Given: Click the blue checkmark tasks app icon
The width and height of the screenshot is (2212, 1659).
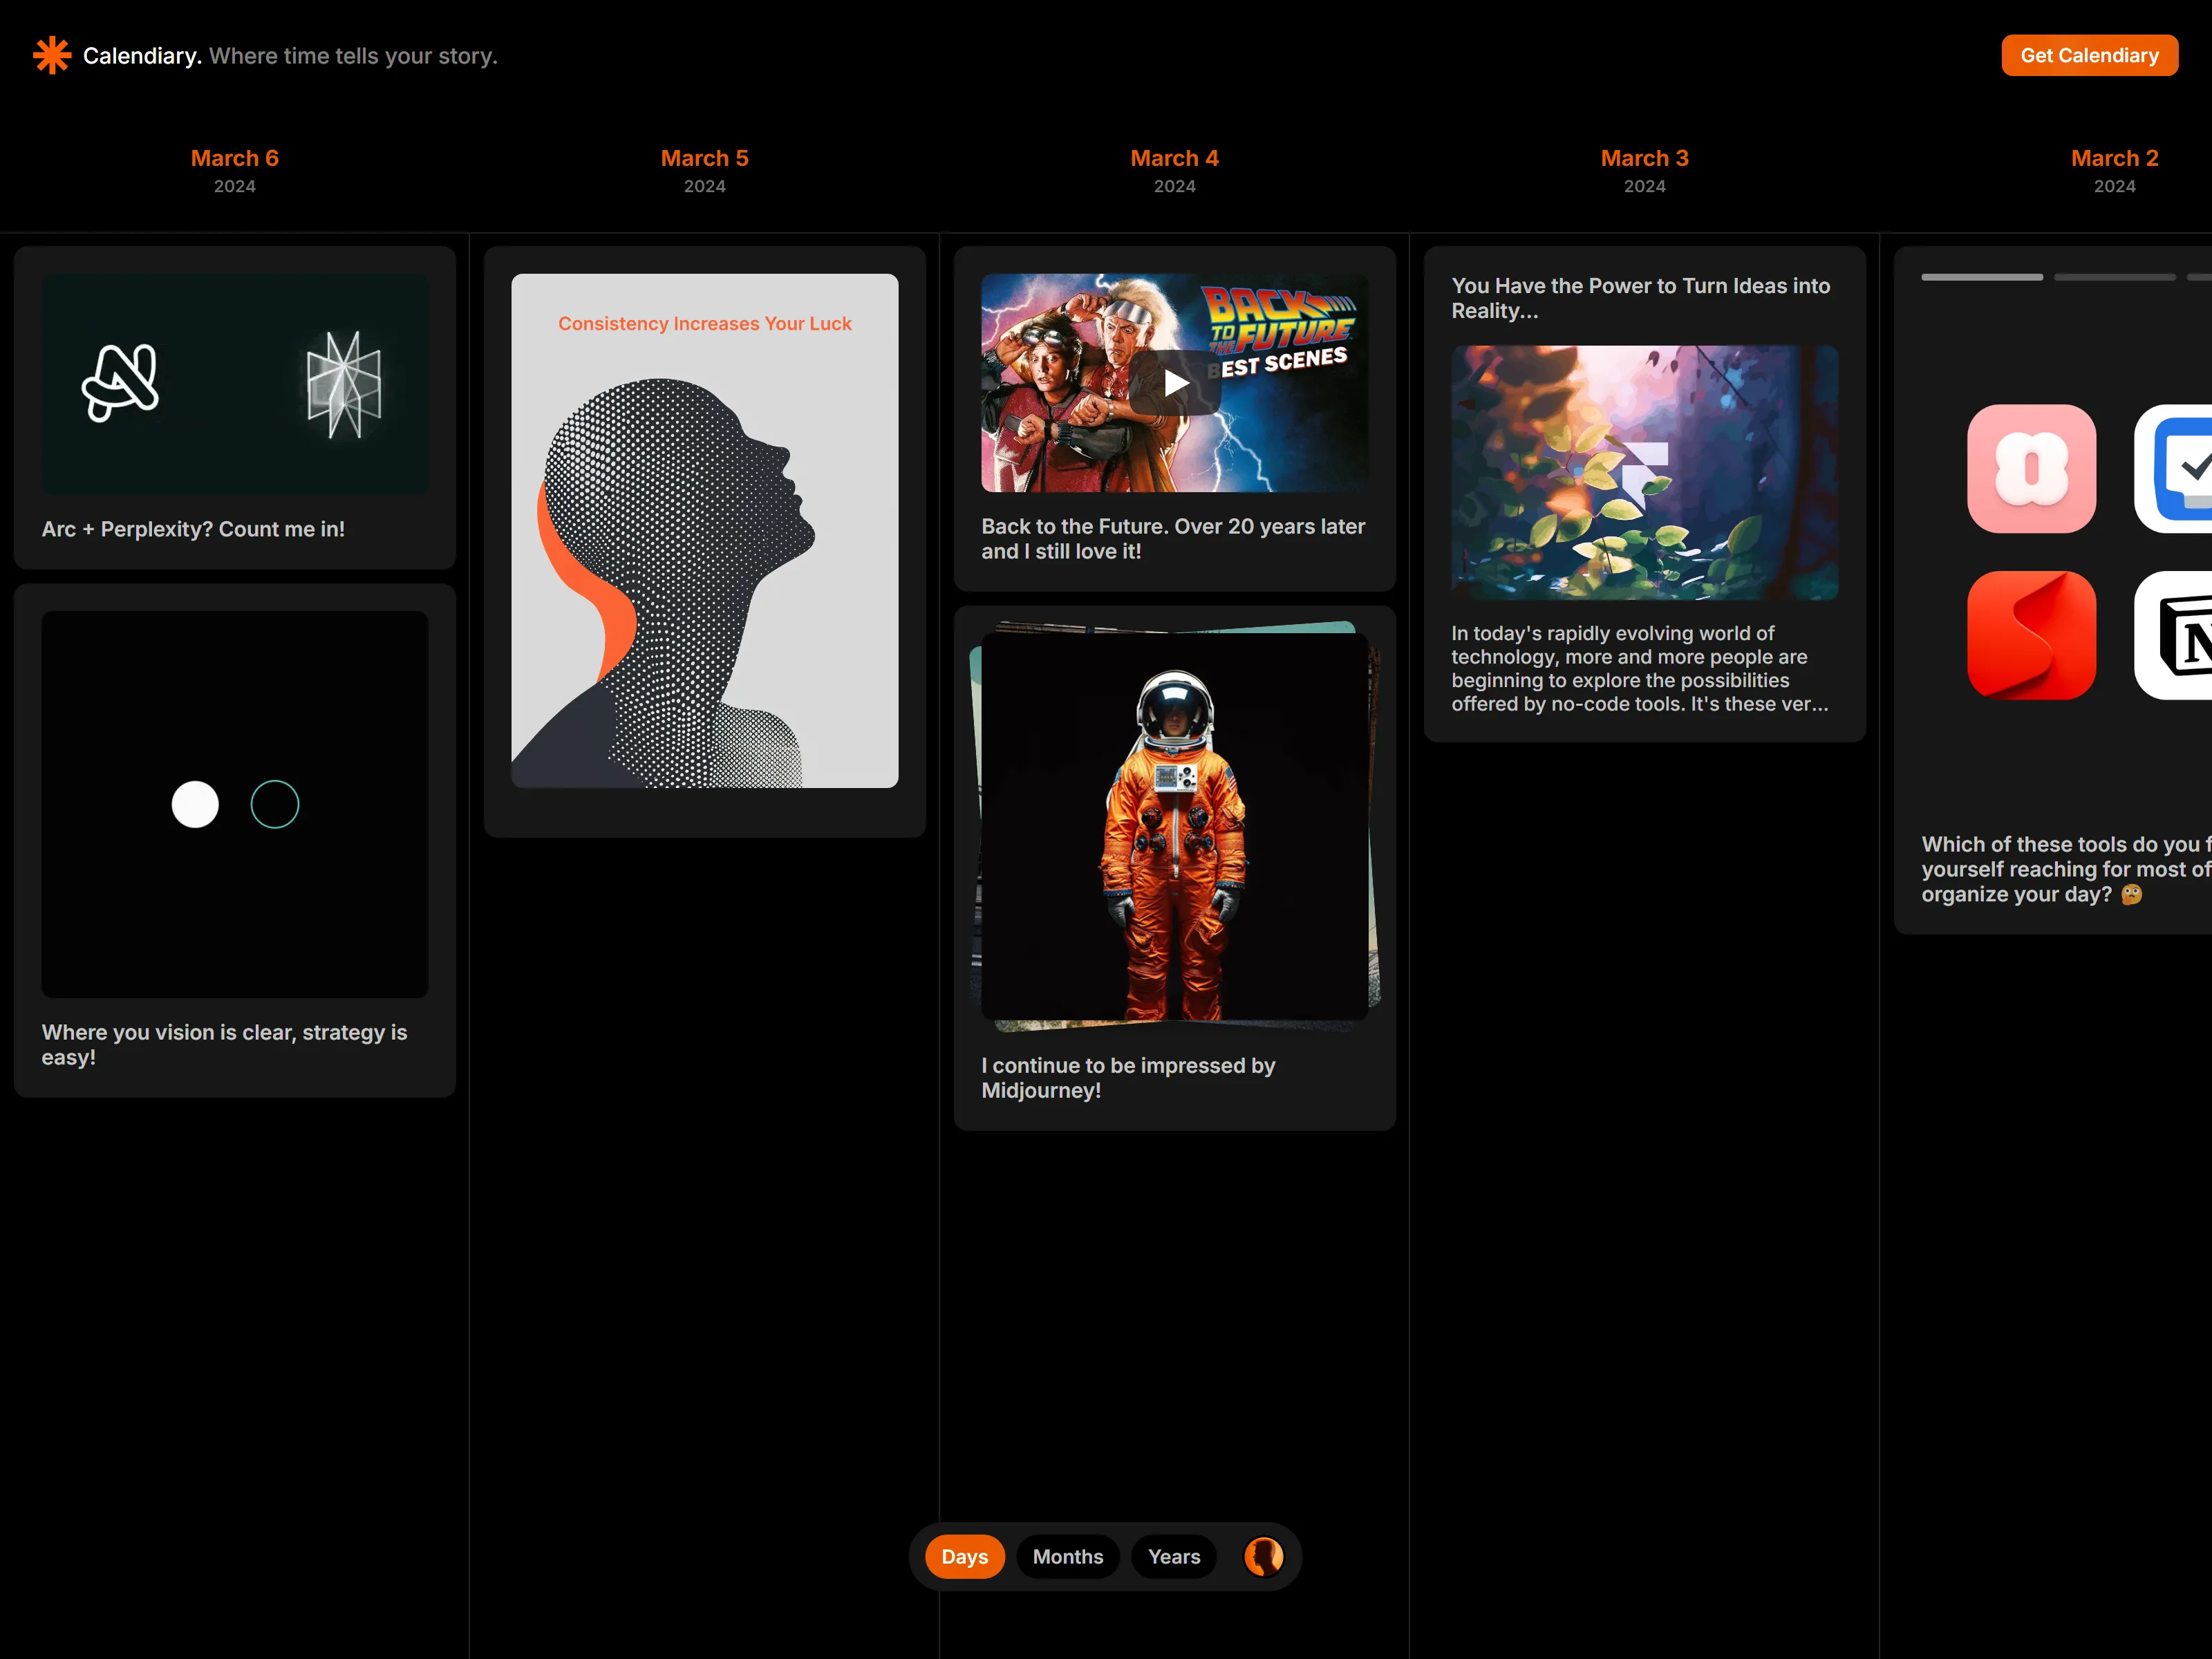Looking at the screenshot, I should (x=2173, y=468).
